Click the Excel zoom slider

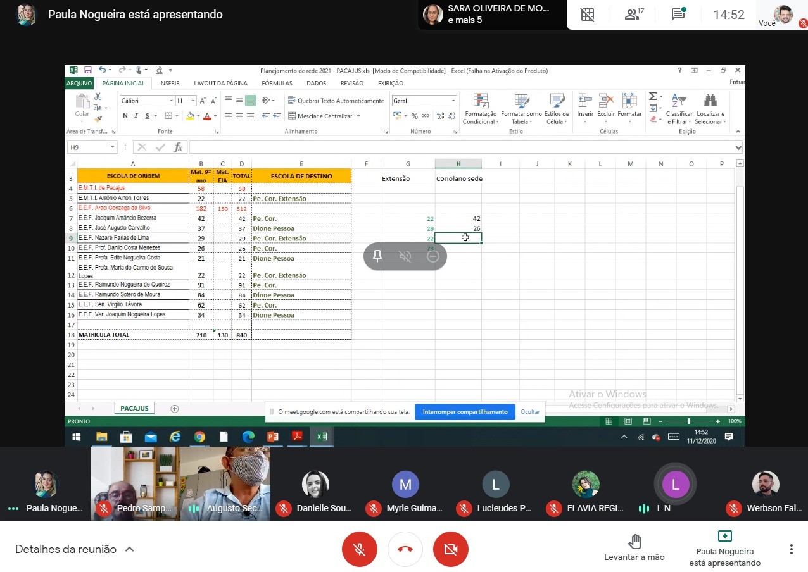coord(688,421)
